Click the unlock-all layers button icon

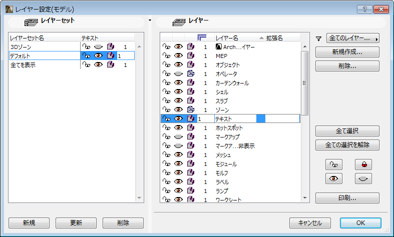coord(334,164)
